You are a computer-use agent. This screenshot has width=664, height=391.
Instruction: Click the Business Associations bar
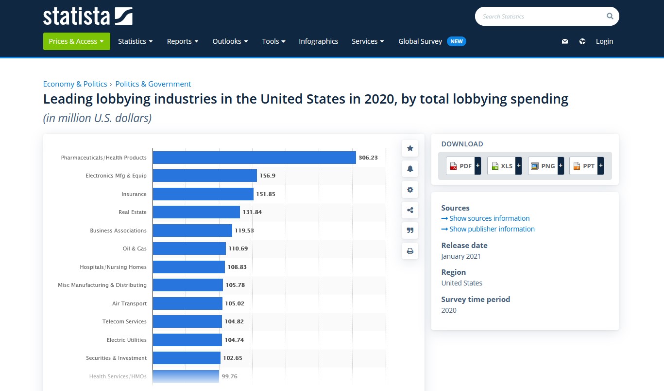[x=192, y=231]
